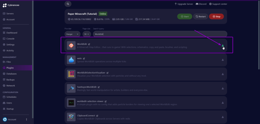Open account options three-dot menu
260x124 pixels.
(26, 119)
